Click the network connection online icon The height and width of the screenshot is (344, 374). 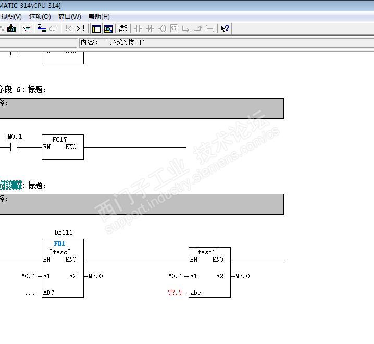[42, 29]
